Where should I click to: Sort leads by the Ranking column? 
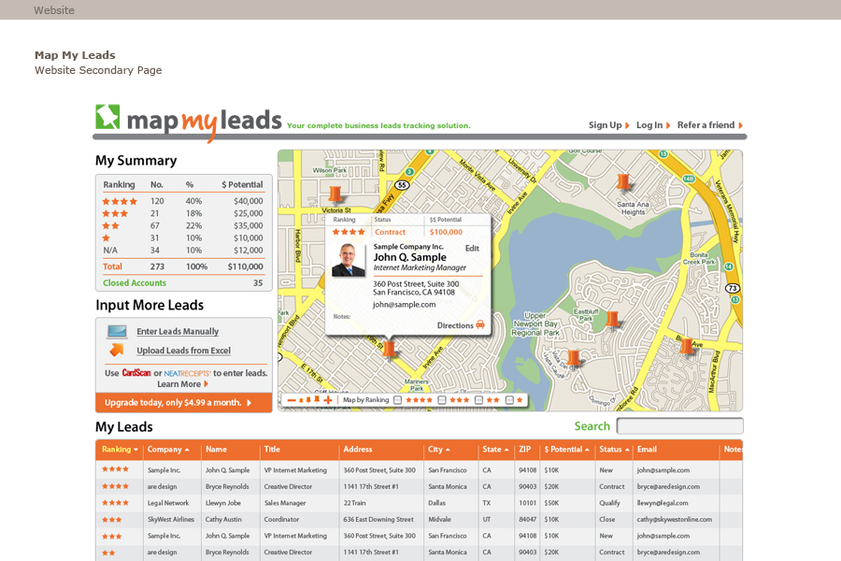120,450
